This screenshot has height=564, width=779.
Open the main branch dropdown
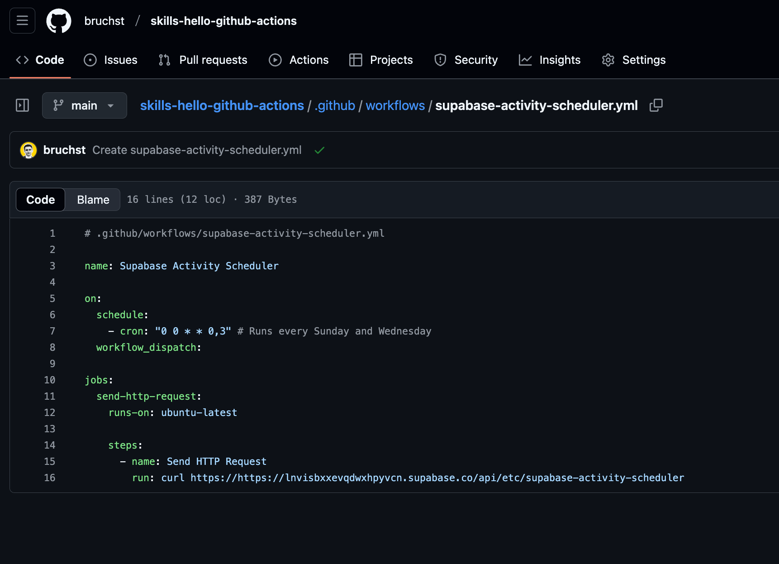pyautogui.click(x=85, y=105)
